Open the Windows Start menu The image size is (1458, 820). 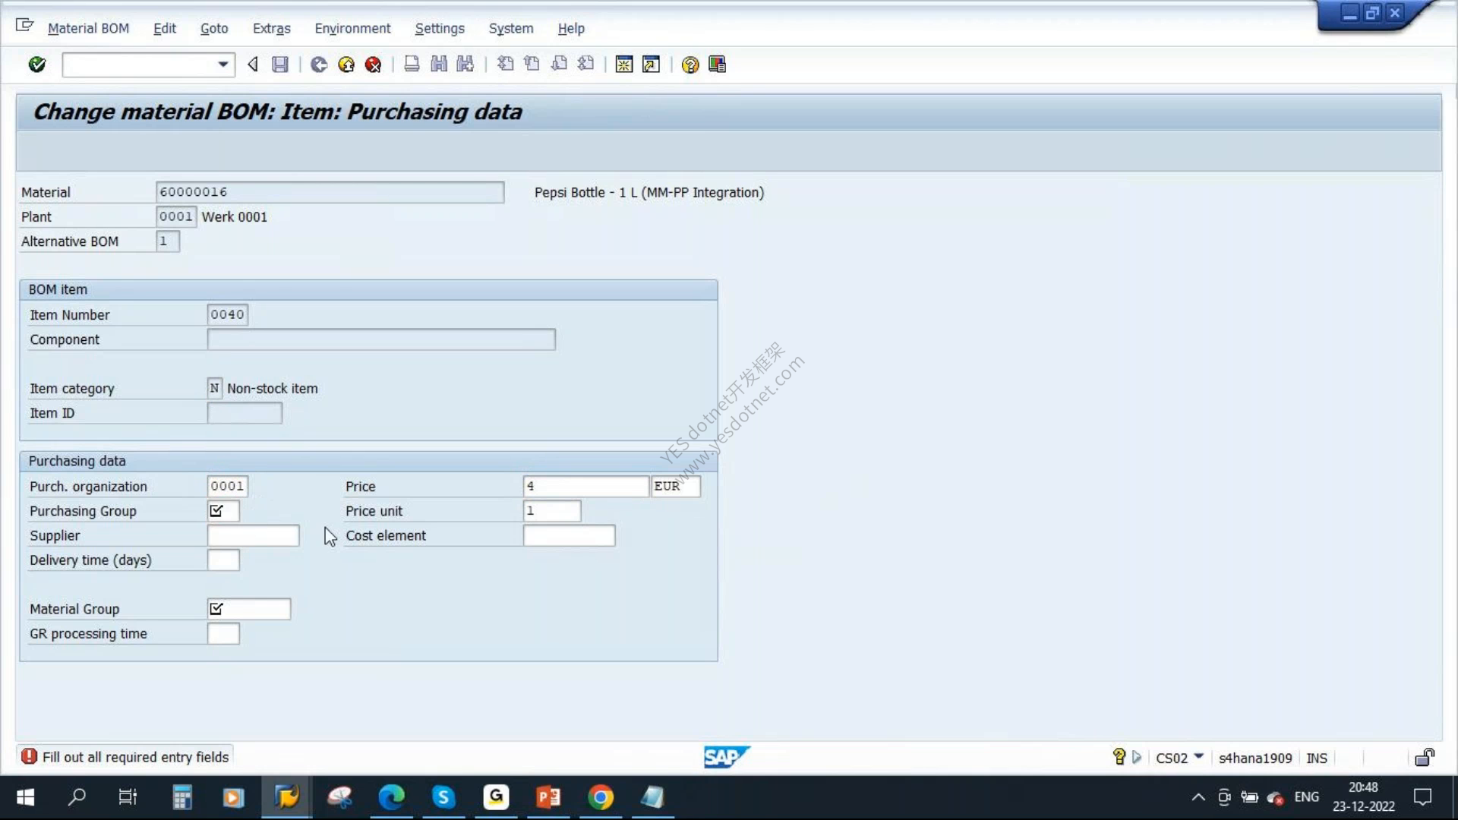coord(25,797)
